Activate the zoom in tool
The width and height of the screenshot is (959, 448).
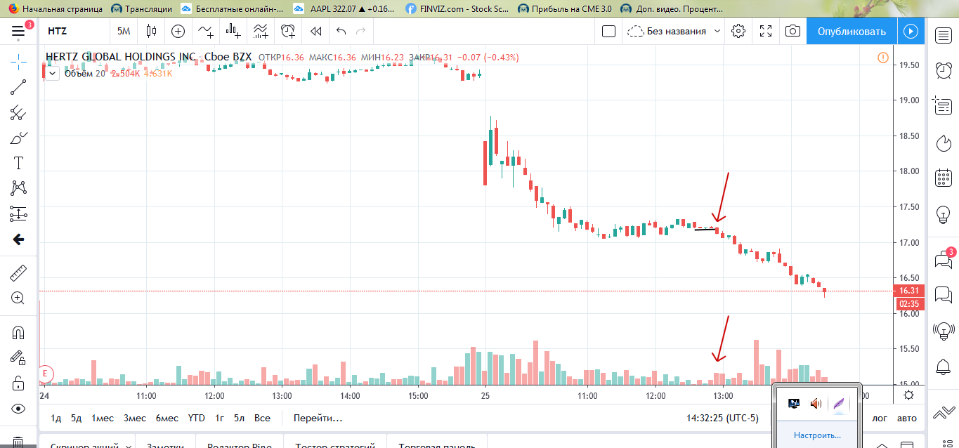tap(18, 298)
